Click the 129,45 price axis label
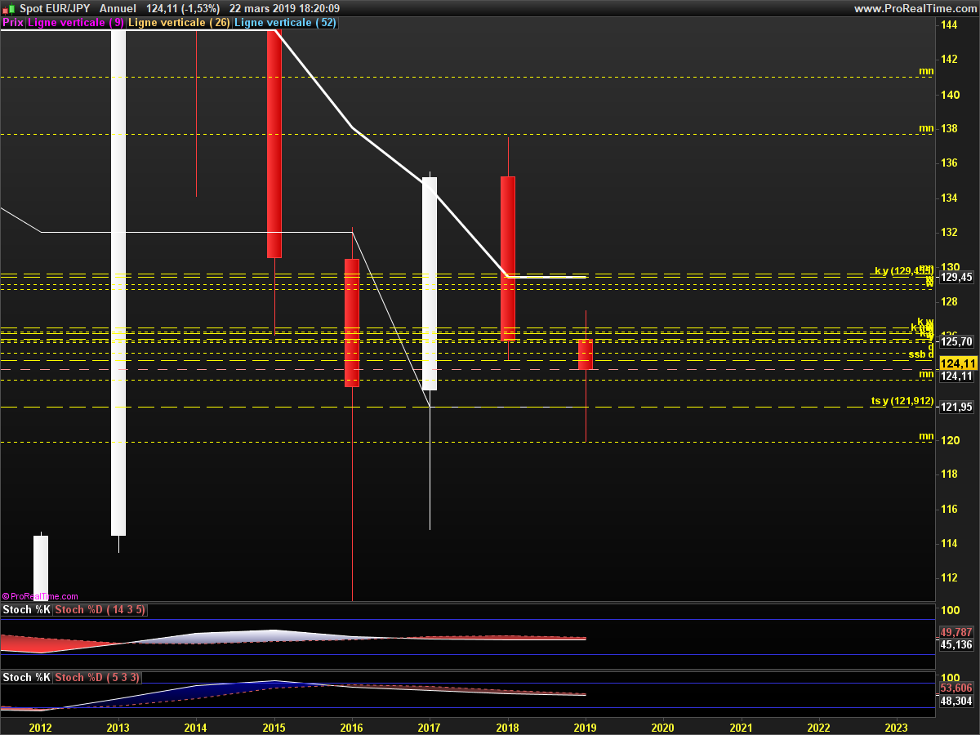980x735 pixels. coord(956,278)
